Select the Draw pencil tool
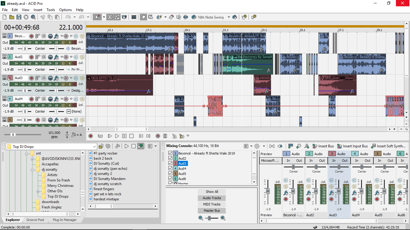Image resolution: width=410 pixels, height=230 pixels. point(143,17)
